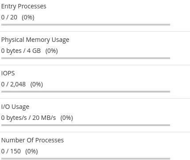Click the 0 bytes/s / 20 MB/s value
The height and width of the screenshot is (160, 190).
pos(28,118)
